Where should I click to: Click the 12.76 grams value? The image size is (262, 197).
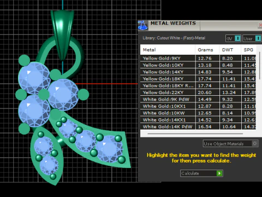click(205, 59)
